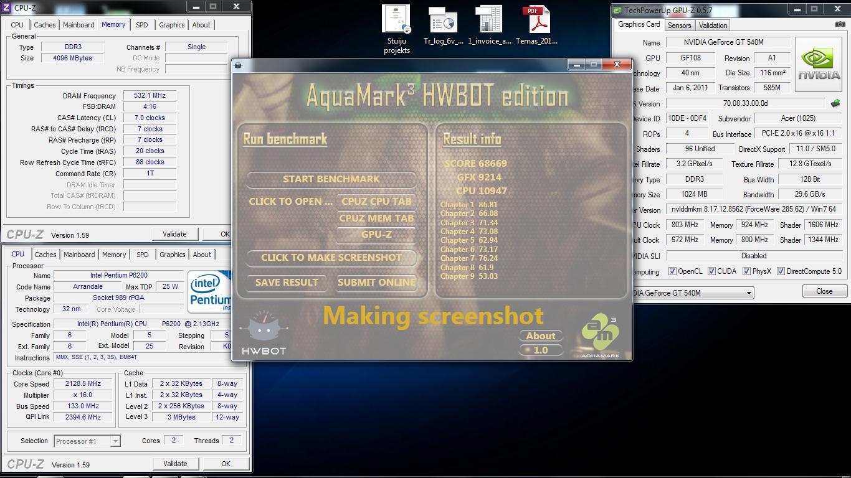
Task: Toggle the DirectCompute 5.0 checkbox
Action: [x=781, y=271]
